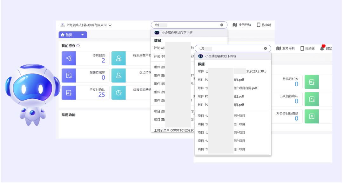
Task: Click the paper-plane icon for 待我提交
Action: click(x=69, y=58)
